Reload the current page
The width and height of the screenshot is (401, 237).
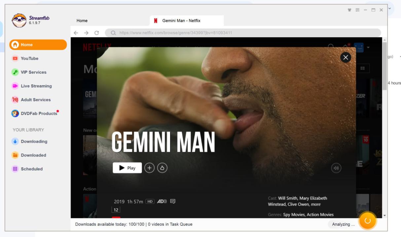[96, 33]
